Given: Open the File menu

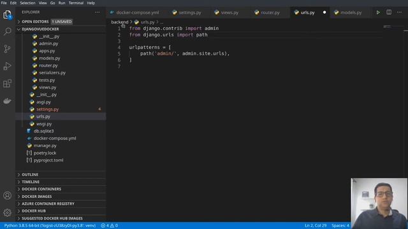Looking at the screenshot, I should click(x=4, y=3).
